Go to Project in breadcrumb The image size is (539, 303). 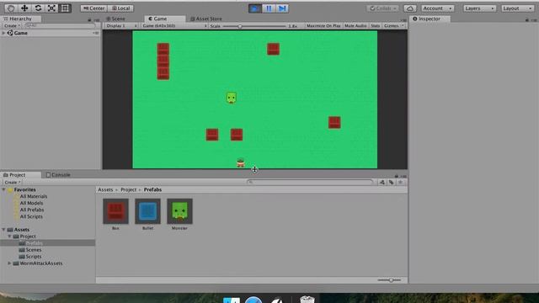pyautogui.click(x=128, y=189)
